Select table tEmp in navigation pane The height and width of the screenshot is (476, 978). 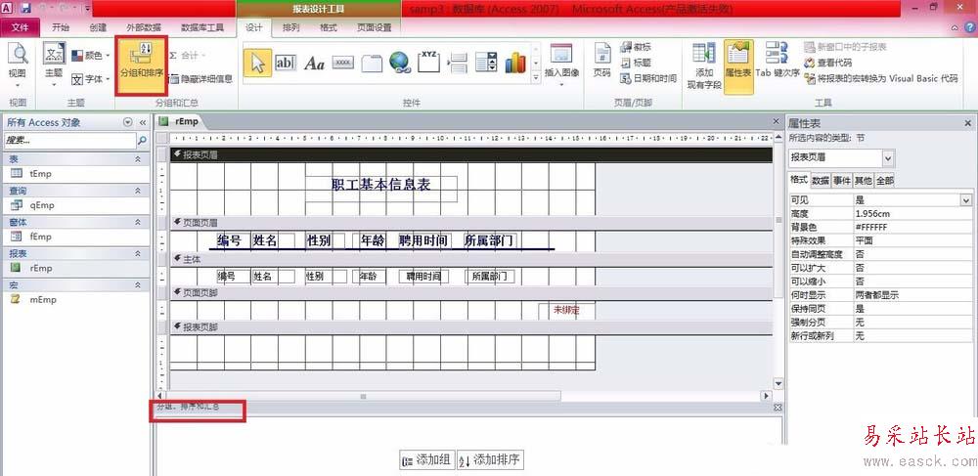[x=75, y=174]
